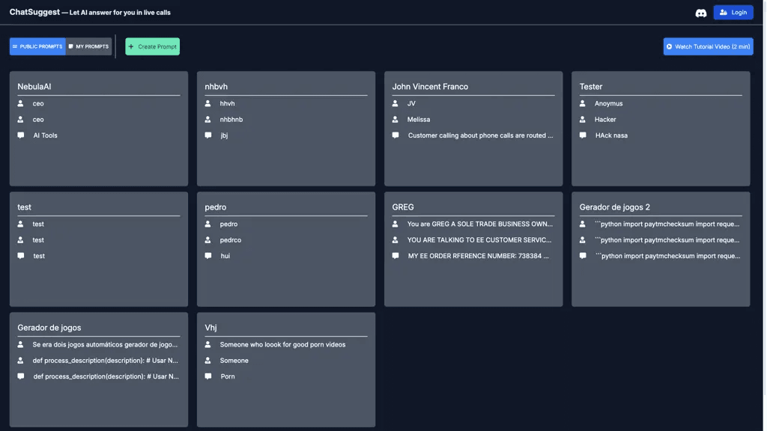Image resolution: width=767 pixels, height=431 pixels.
Task: Select the GREG prompt card title
Action: (x=402, y=207)
